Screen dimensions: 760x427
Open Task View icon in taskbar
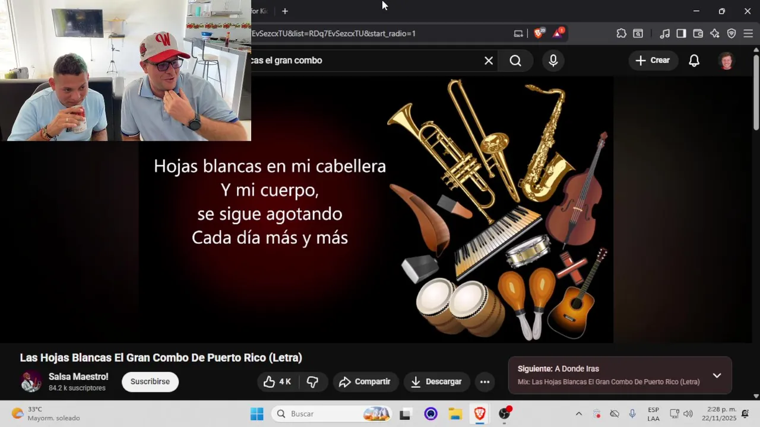pyautogui.click(x=405, y=414)
